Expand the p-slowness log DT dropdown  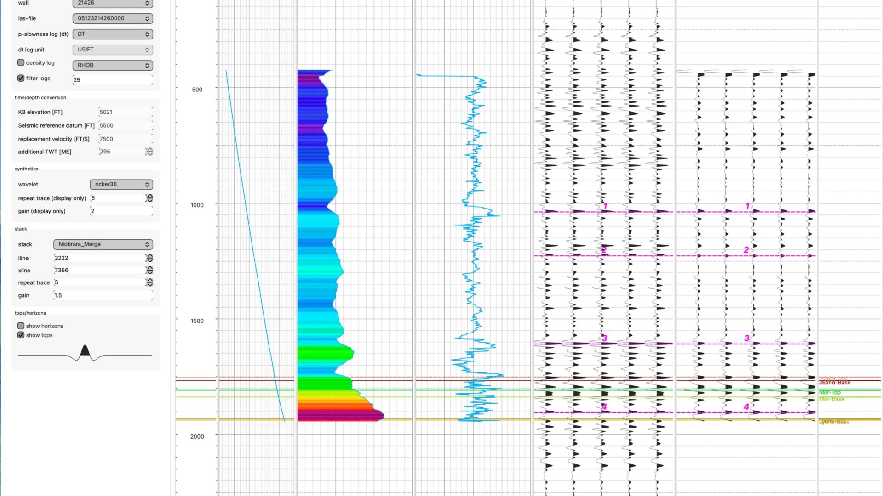point(113,34)
